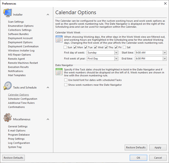The image size is (169, 163).
Task: Confirm with the OK button
Action: tap(138, 158)
